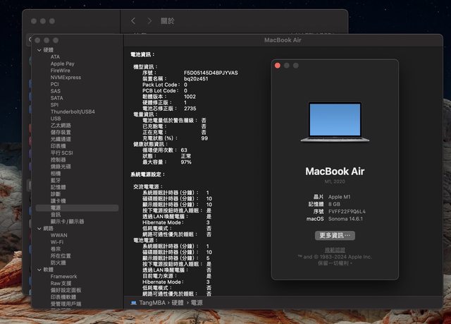
Task: Open the Apple Pay sidebar entry
Action: coord(62,64)
